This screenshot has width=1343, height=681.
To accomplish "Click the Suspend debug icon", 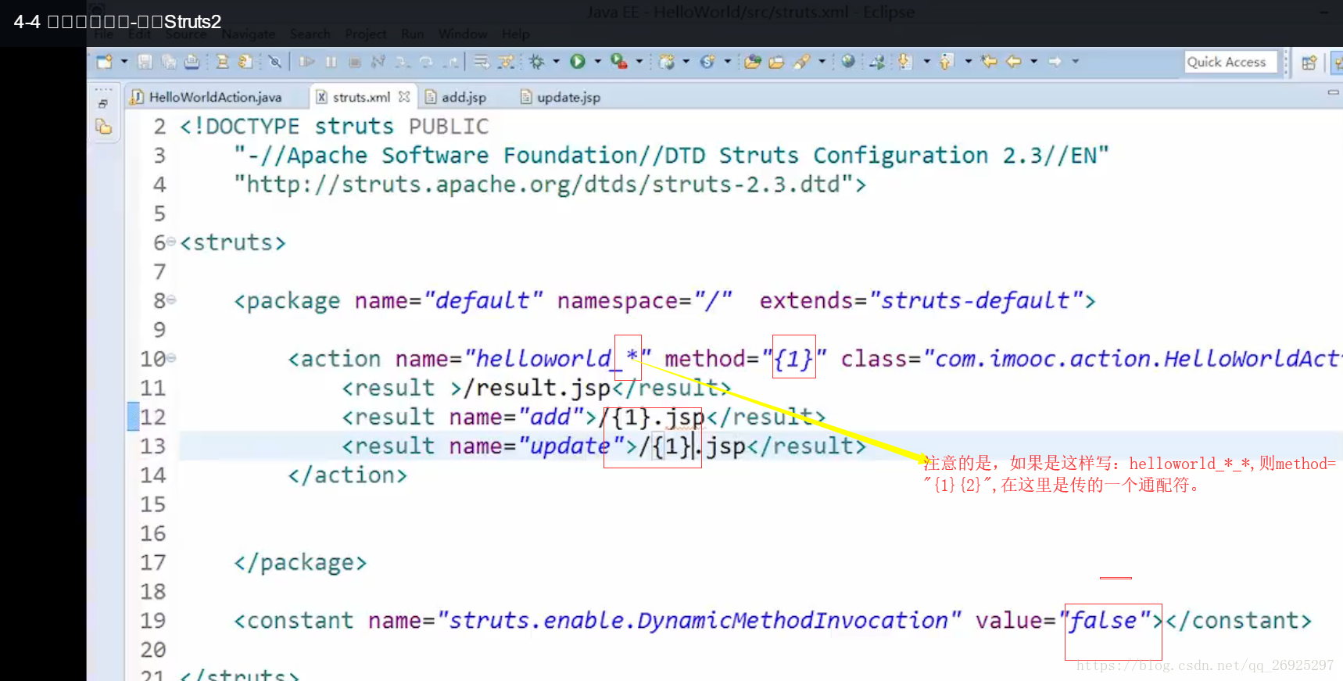I will click(331, 61).
